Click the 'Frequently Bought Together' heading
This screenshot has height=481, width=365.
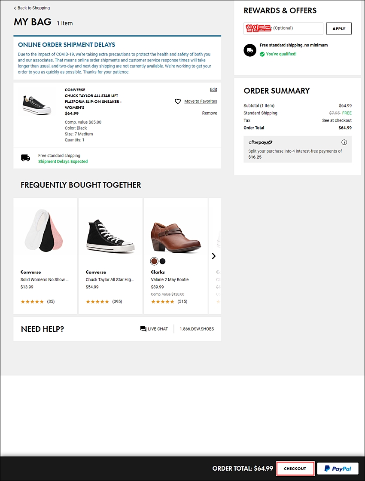[81, 185]
